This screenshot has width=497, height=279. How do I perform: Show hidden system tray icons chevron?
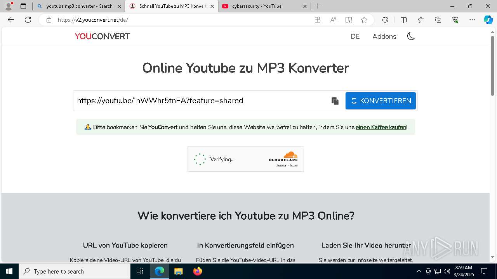[x=419, y=271]
